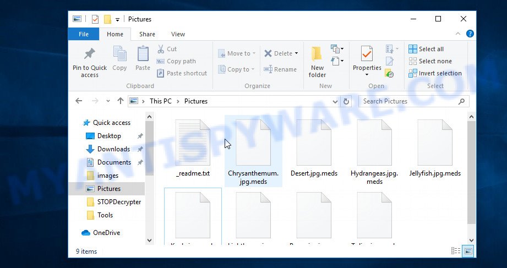
Task: Open the File ribbon tab
Action: pos(84,34)
